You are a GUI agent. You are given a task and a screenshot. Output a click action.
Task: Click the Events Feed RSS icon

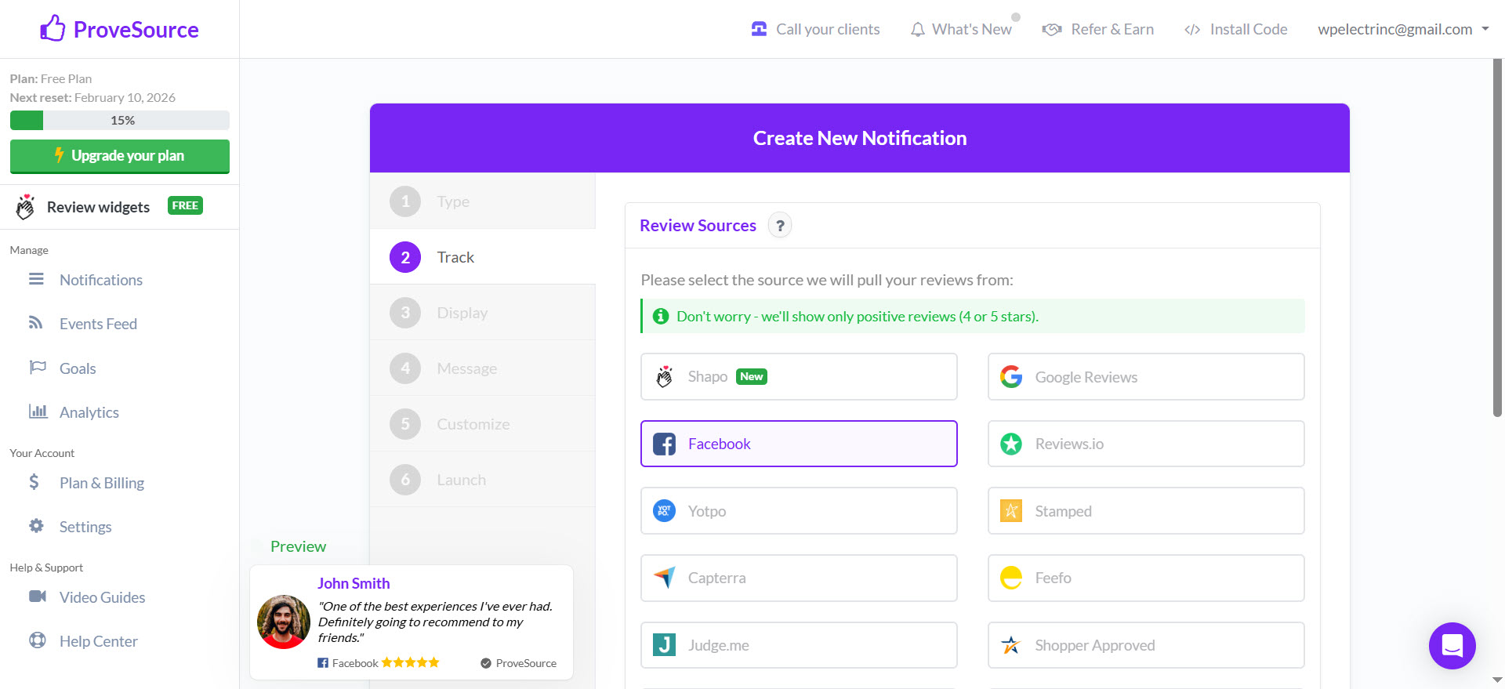pyautogui.click(x=36, y=323)
